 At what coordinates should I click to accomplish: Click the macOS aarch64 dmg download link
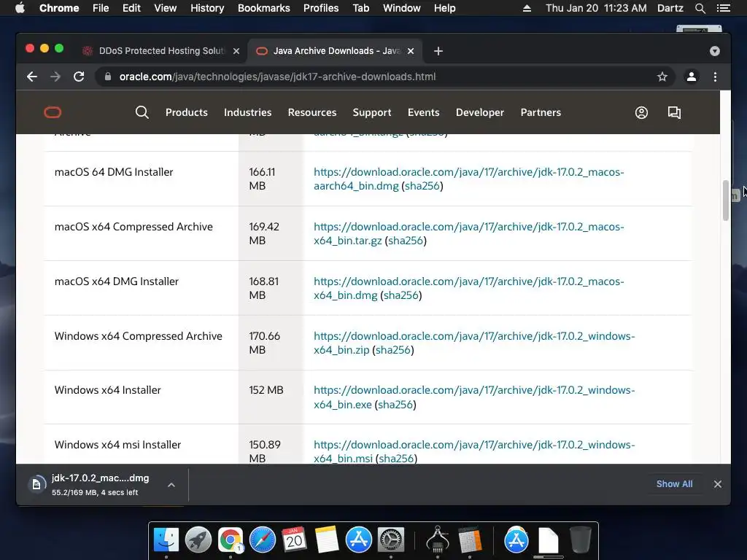click(x=469, y=179)
